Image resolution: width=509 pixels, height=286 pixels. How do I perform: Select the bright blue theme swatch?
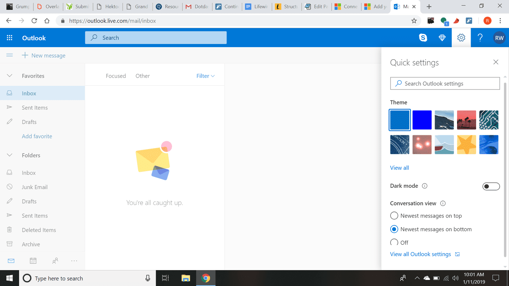[x=422, y=120]
